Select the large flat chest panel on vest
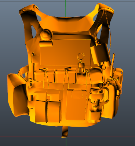This screenshot has height=146, width=135. pos(65,52)
